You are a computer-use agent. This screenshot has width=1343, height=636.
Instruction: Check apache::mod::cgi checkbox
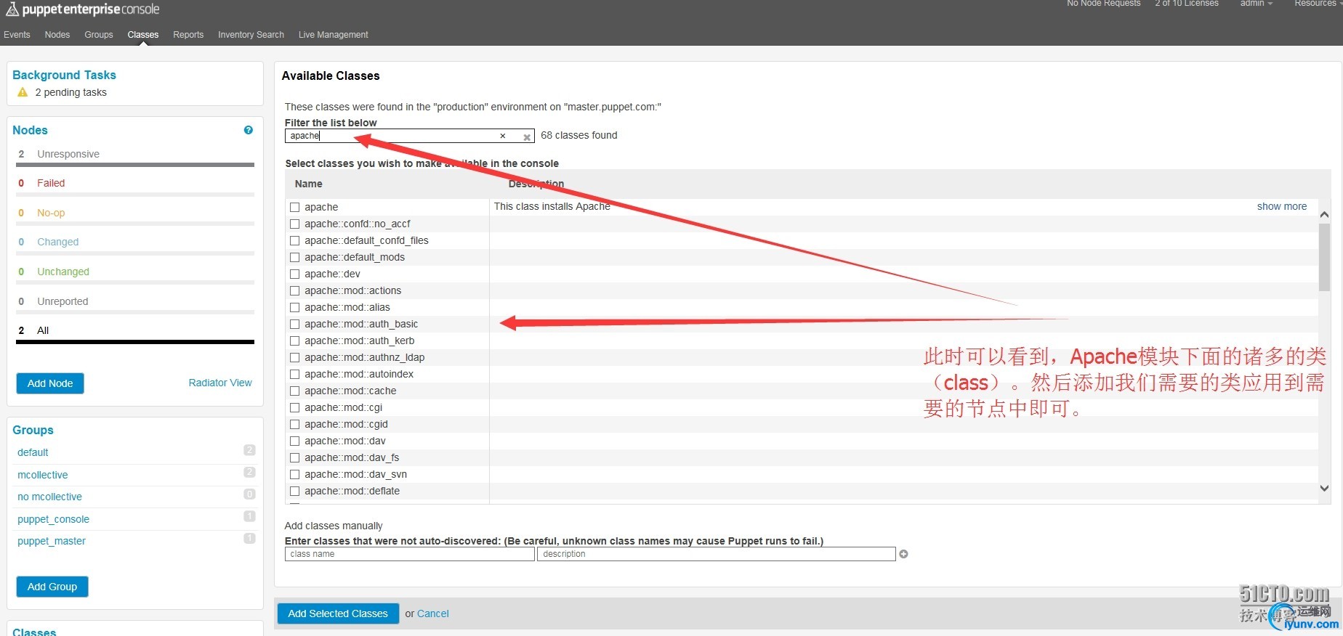(x=295, y=407)
